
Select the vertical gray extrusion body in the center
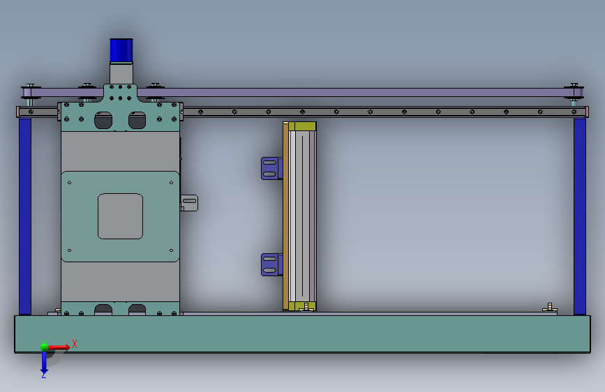pos(302,216)
